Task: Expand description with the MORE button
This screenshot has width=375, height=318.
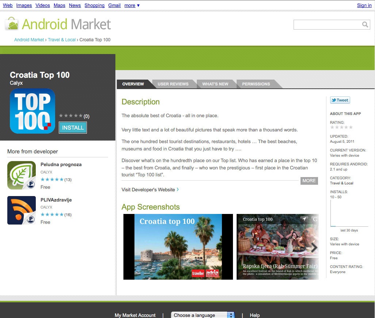Action: (x=309, y=181)
